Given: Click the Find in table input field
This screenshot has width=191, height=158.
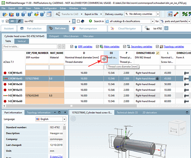Looking at the screenshot, I should click(x=30, y=47).
